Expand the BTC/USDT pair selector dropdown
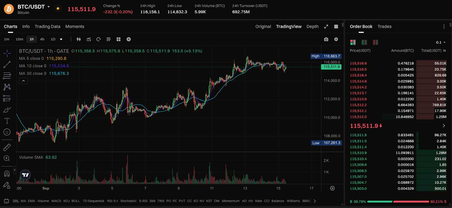The image size is (452, 208). (49, 7)
